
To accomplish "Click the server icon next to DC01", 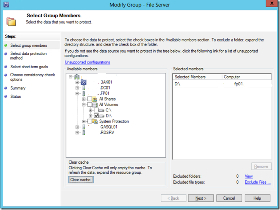I will (84, 88).
